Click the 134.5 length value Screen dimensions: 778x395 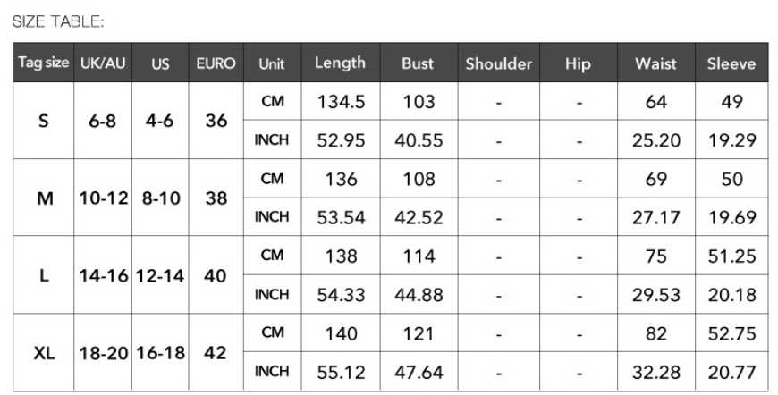click(341, 102)
